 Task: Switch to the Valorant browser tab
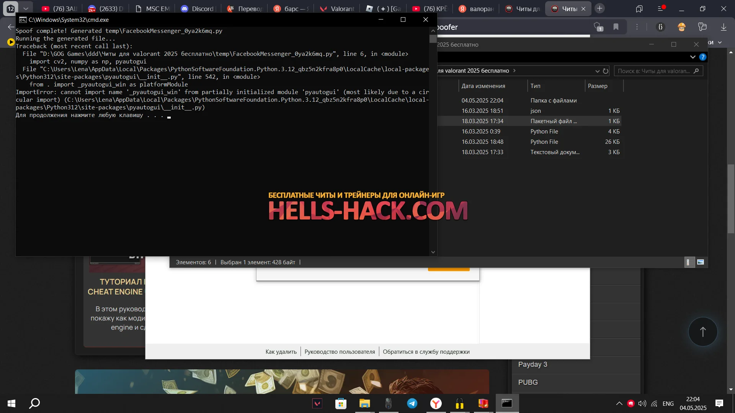pyautogui.click(x=338, y=8)
